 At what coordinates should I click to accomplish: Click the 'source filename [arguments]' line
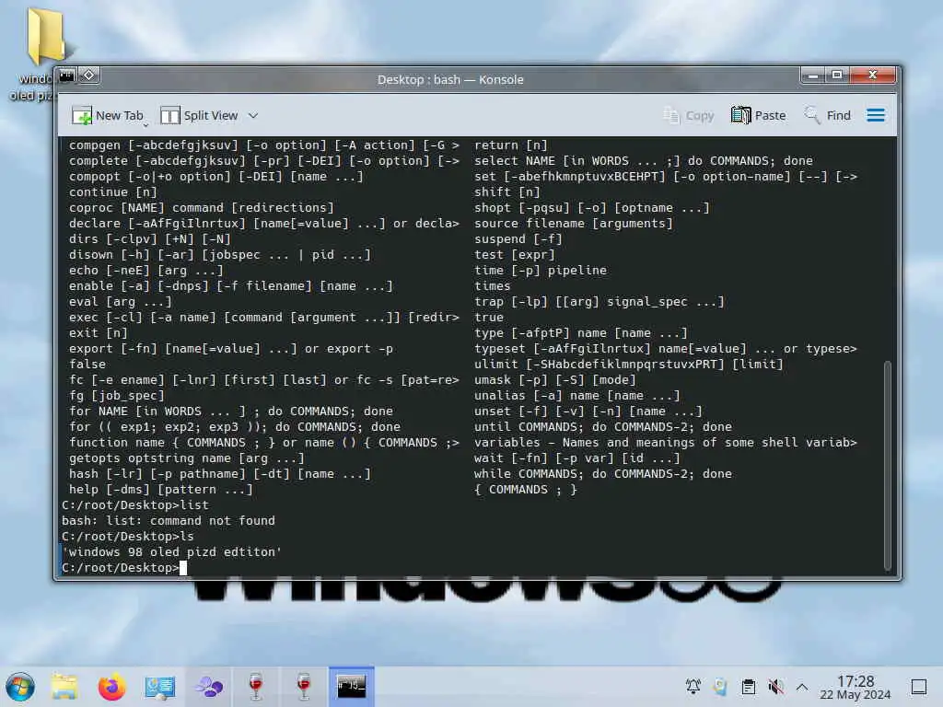point(573,223)
